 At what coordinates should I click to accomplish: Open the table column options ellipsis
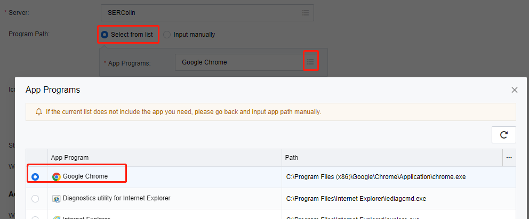coord(509,158)
